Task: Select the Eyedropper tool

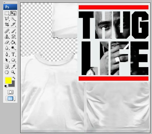Action: coord(13,66)
